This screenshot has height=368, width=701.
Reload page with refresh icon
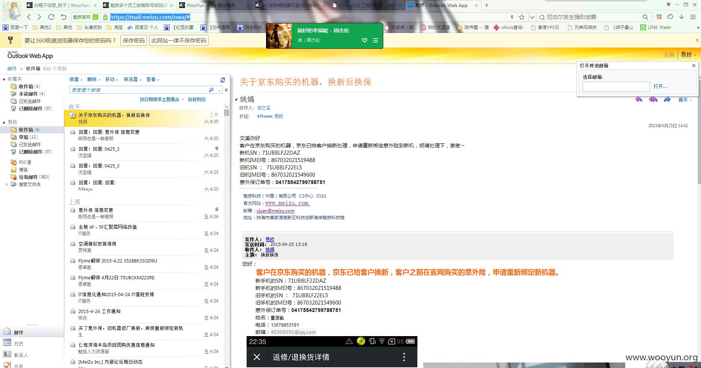click(x=51, y=17)
